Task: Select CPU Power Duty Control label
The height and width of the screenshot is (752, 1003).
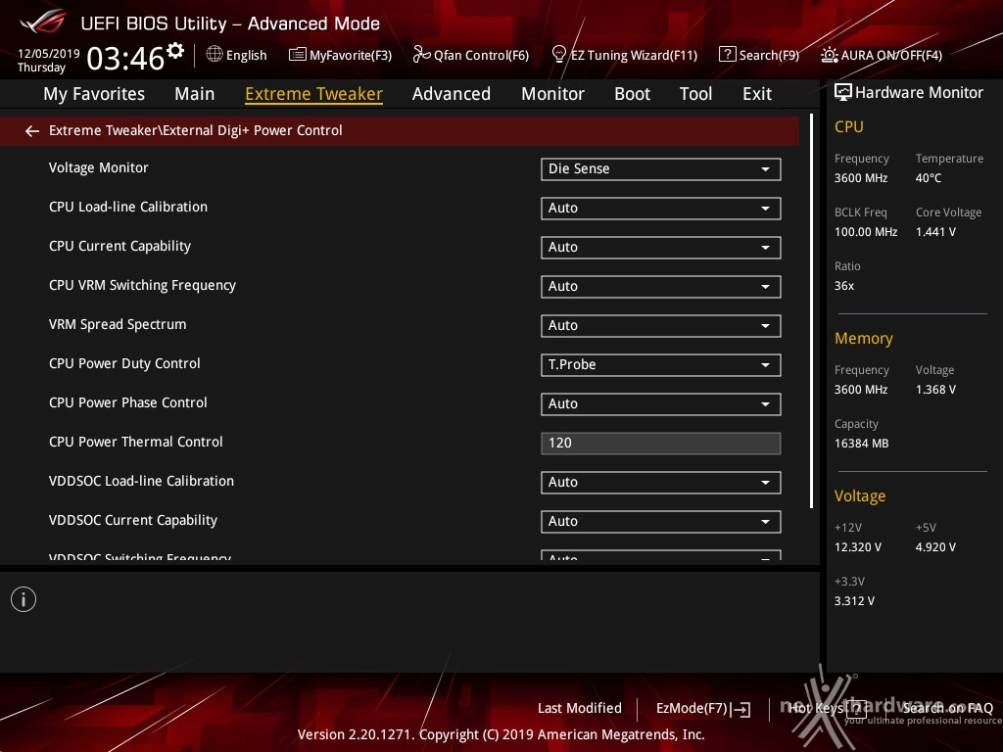Action: coord(124,364)
